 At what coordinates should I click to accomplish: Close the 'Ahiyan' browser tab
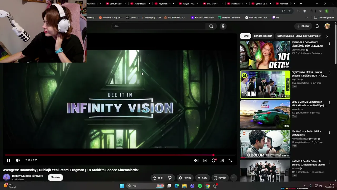(198, 4)
